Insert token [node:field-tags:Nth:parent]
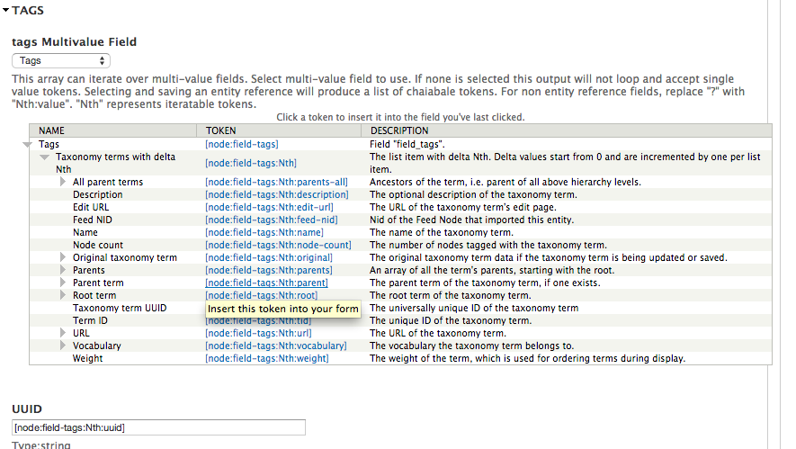Image resolution: width=796 pixels, height=449 pixels. [x=266, y=283]
